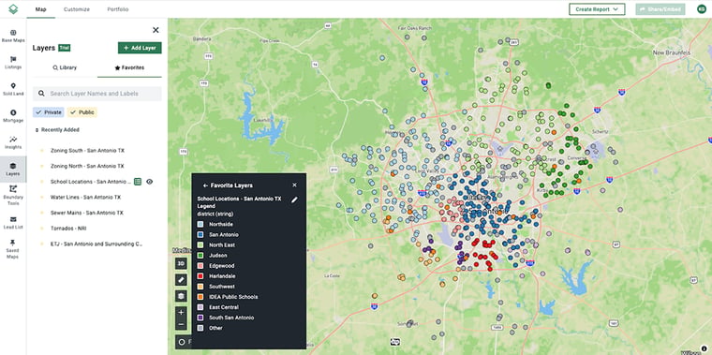Select School Locations - San Antonio layer
This screenshot has width=712, height=355.
pos(91,182)
